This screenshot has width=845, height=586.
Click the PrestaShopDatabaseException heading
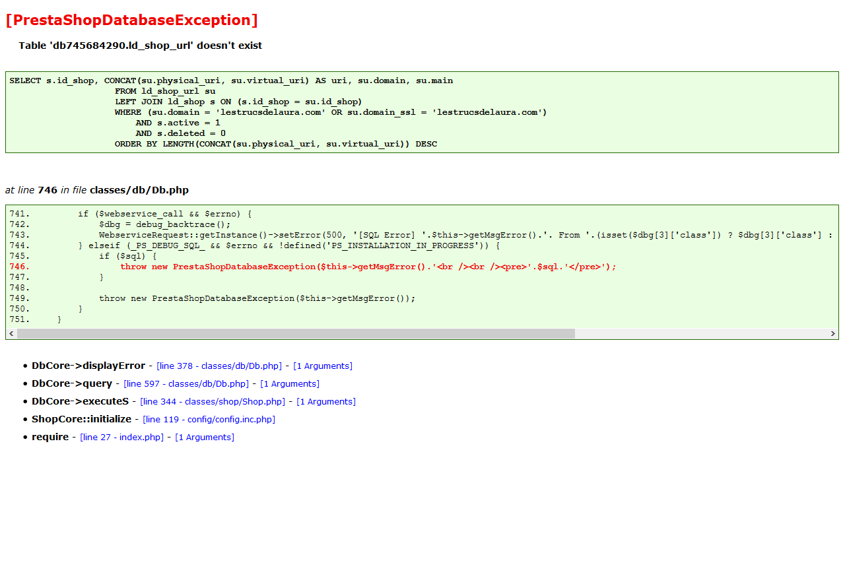(x=131, y=20)
